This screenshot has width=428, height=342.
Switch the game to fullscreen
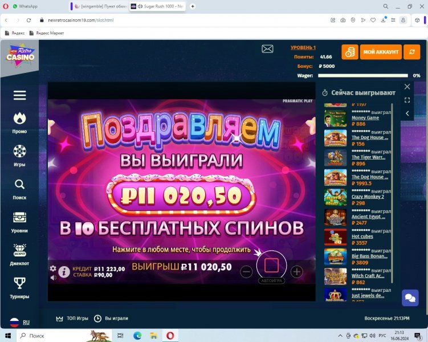point(407,100)
